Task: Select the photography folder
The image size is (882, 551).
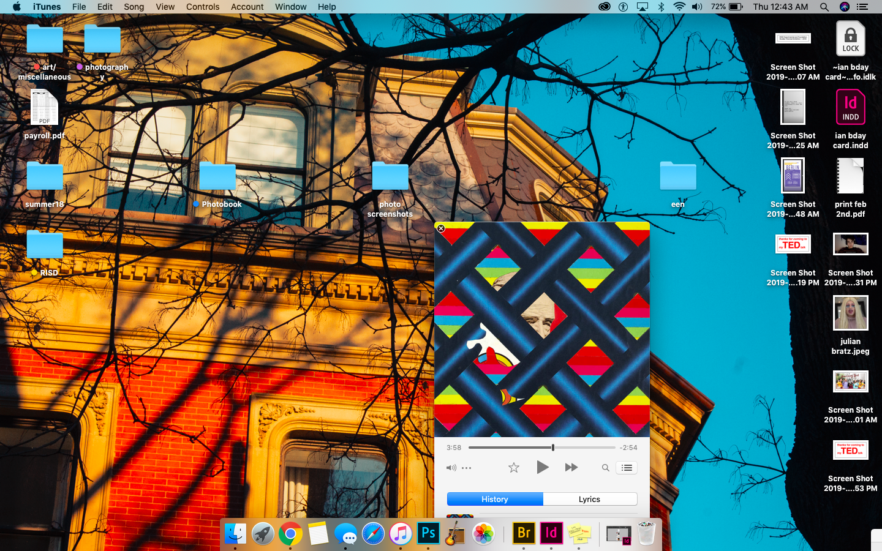Action: pos(102,53)
